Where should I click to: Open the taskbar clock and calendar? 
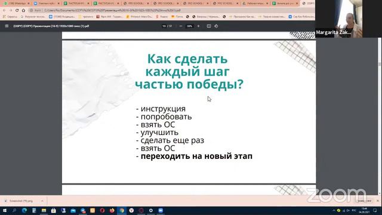365,211
